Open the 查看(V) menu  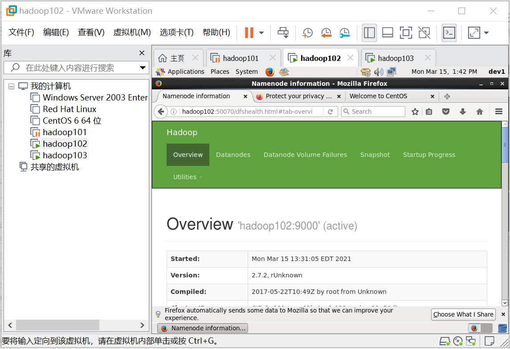pyautogui.click(x=91, y=32)
